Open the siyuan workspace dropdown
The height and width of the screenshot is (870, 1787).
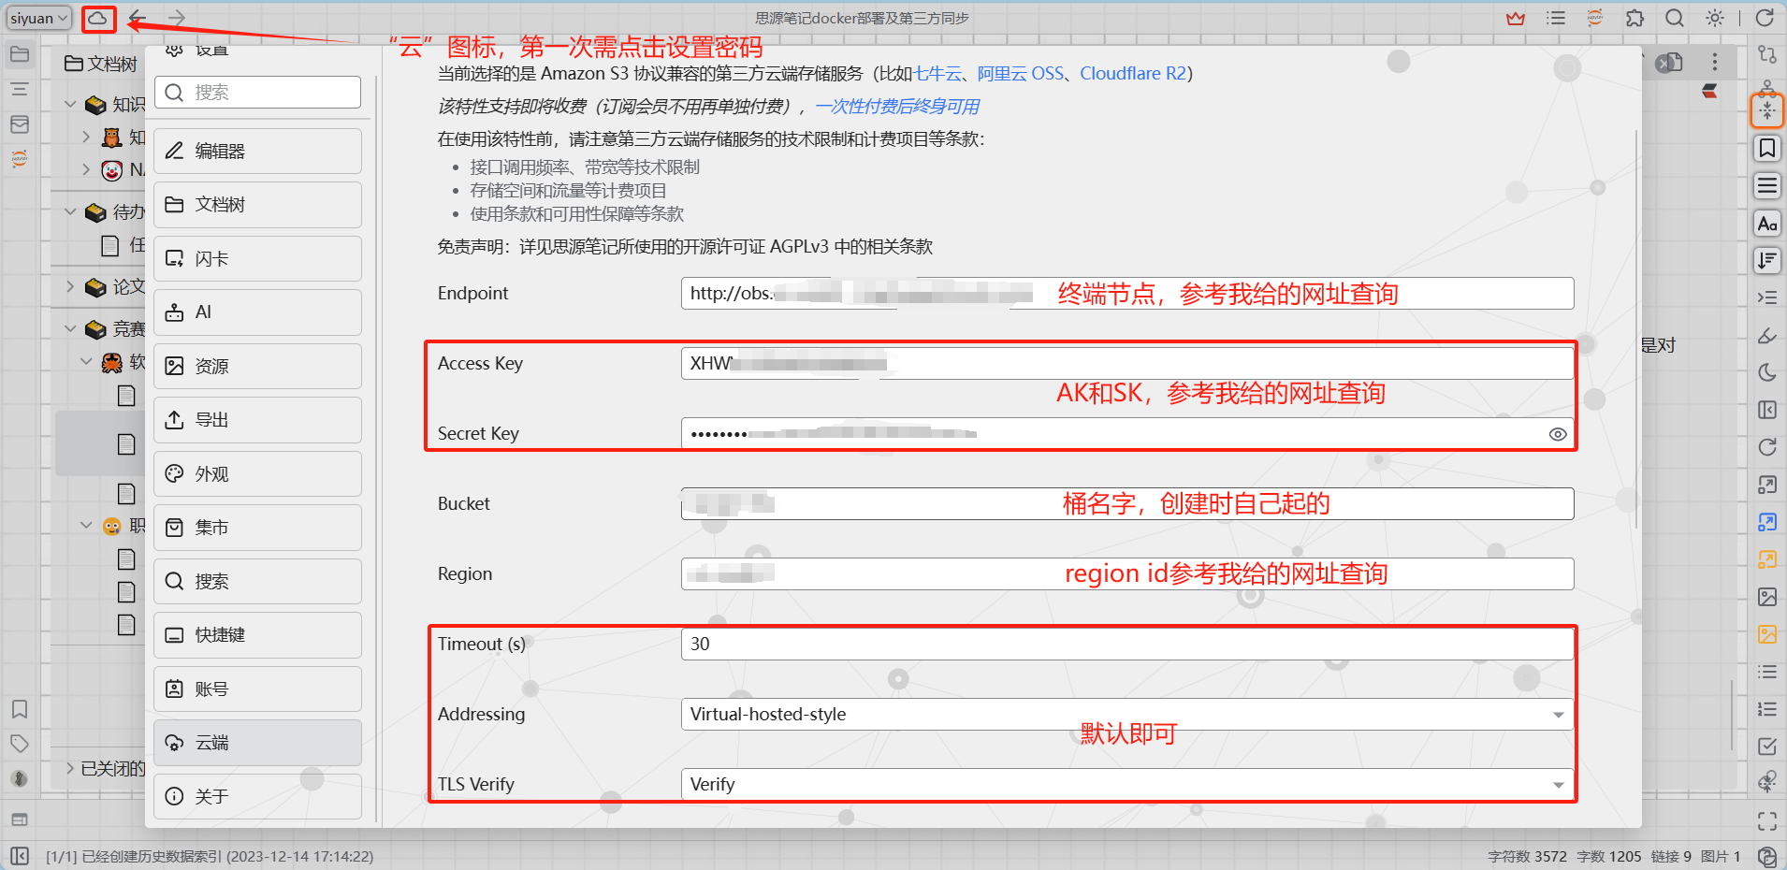point(38,18)
